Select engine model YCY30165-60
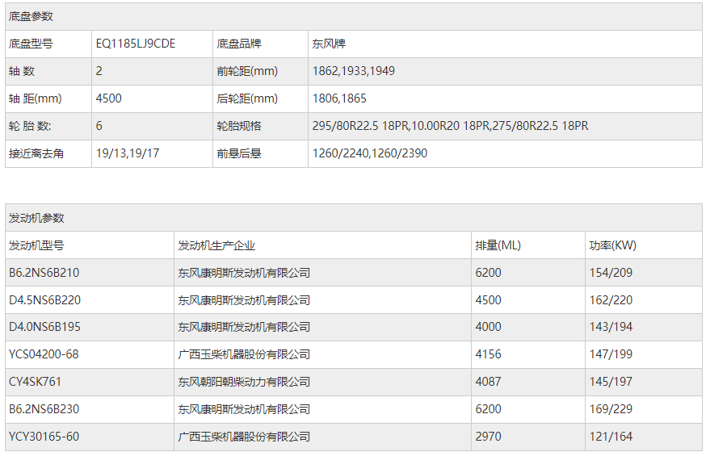This screenshot has height=456, width=706. [x=44, y=437]
